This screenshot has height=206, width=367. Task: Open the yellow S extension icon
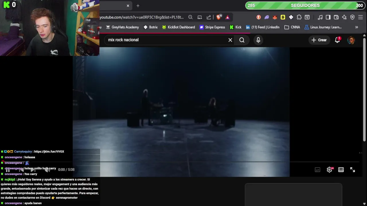pos(283,17)
